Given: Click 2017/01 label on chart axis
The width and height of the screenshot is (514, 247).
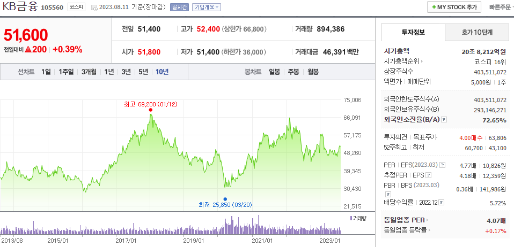Looking at the screenshot, I should pos(127,241).
